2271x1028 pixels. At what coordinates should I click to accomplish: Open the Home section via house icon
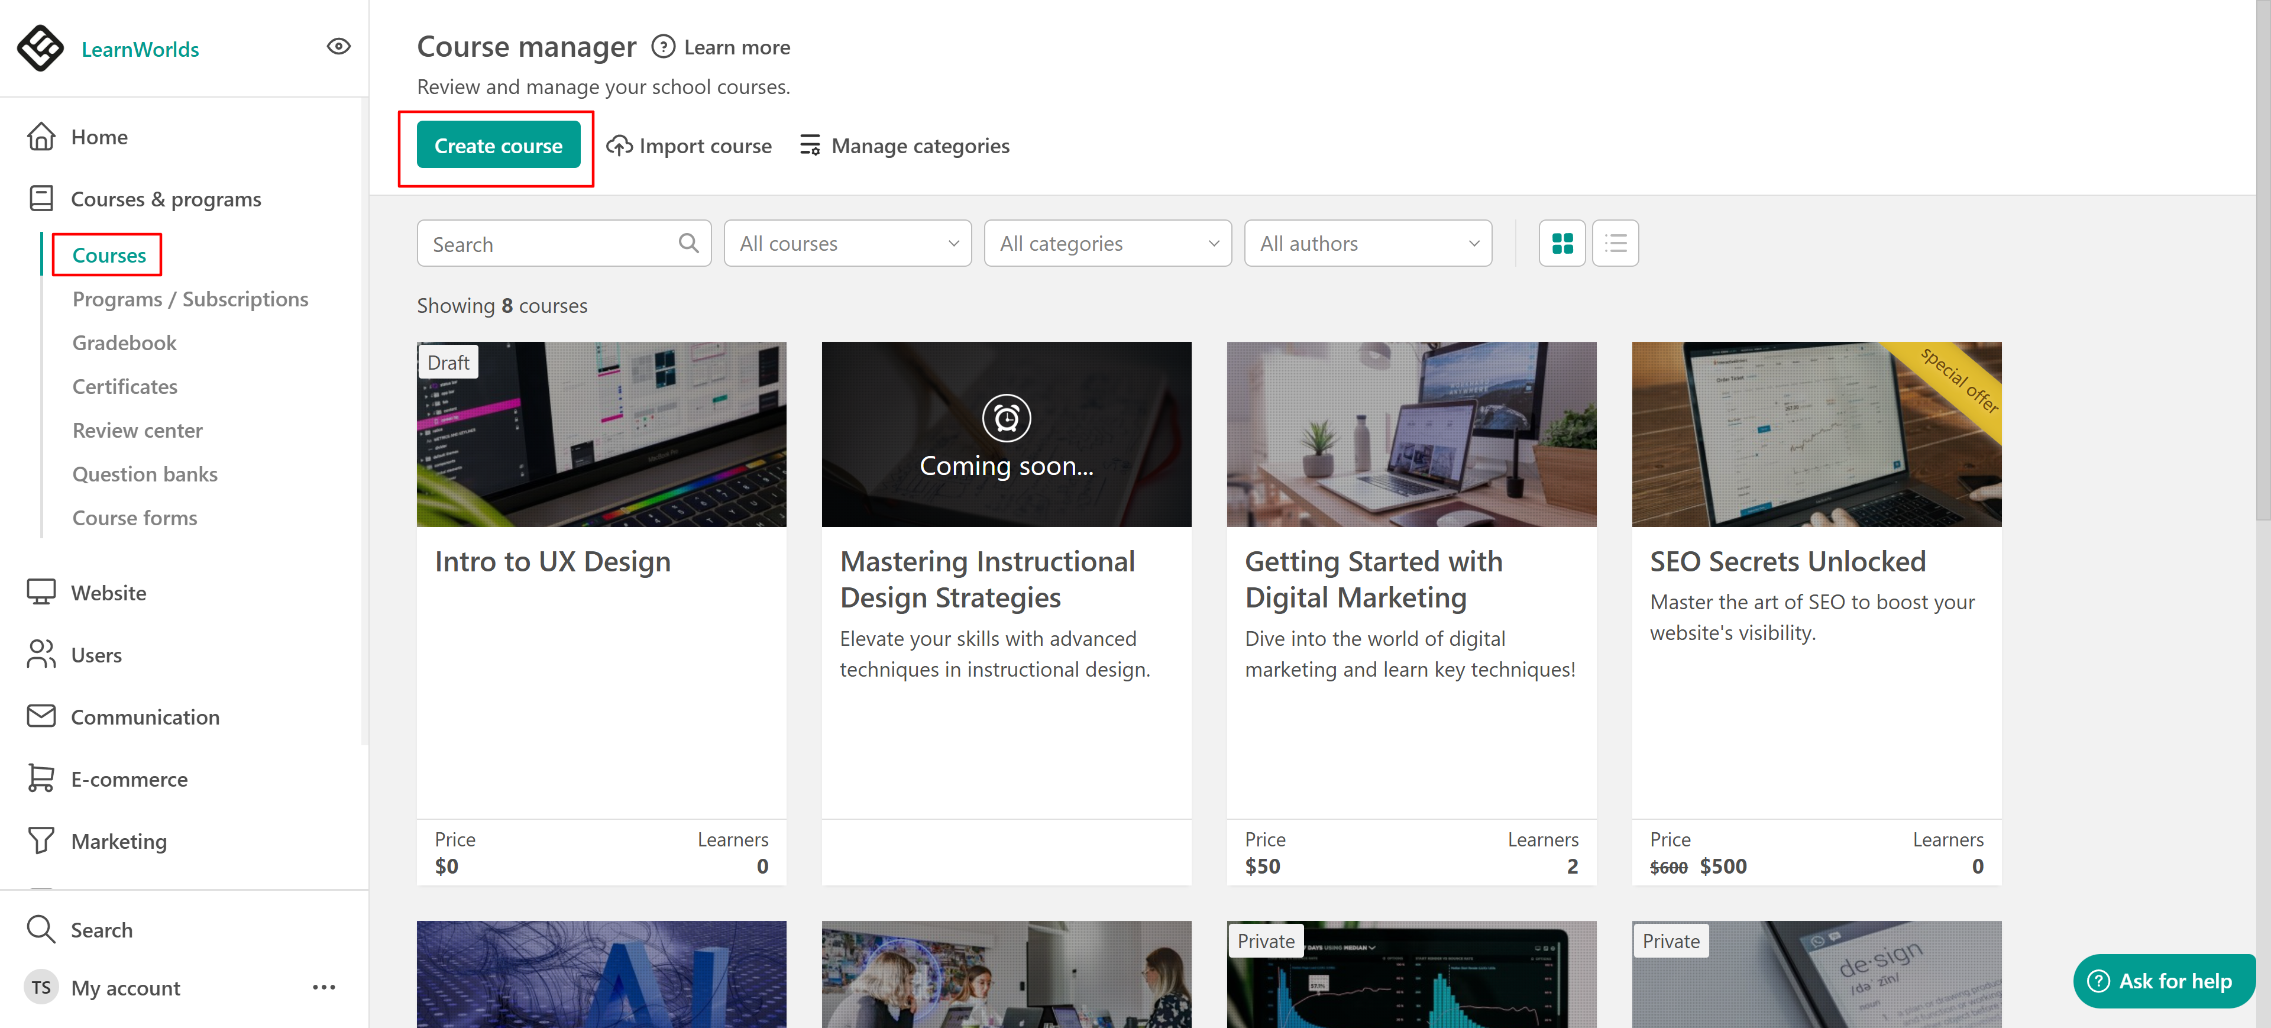41,137
